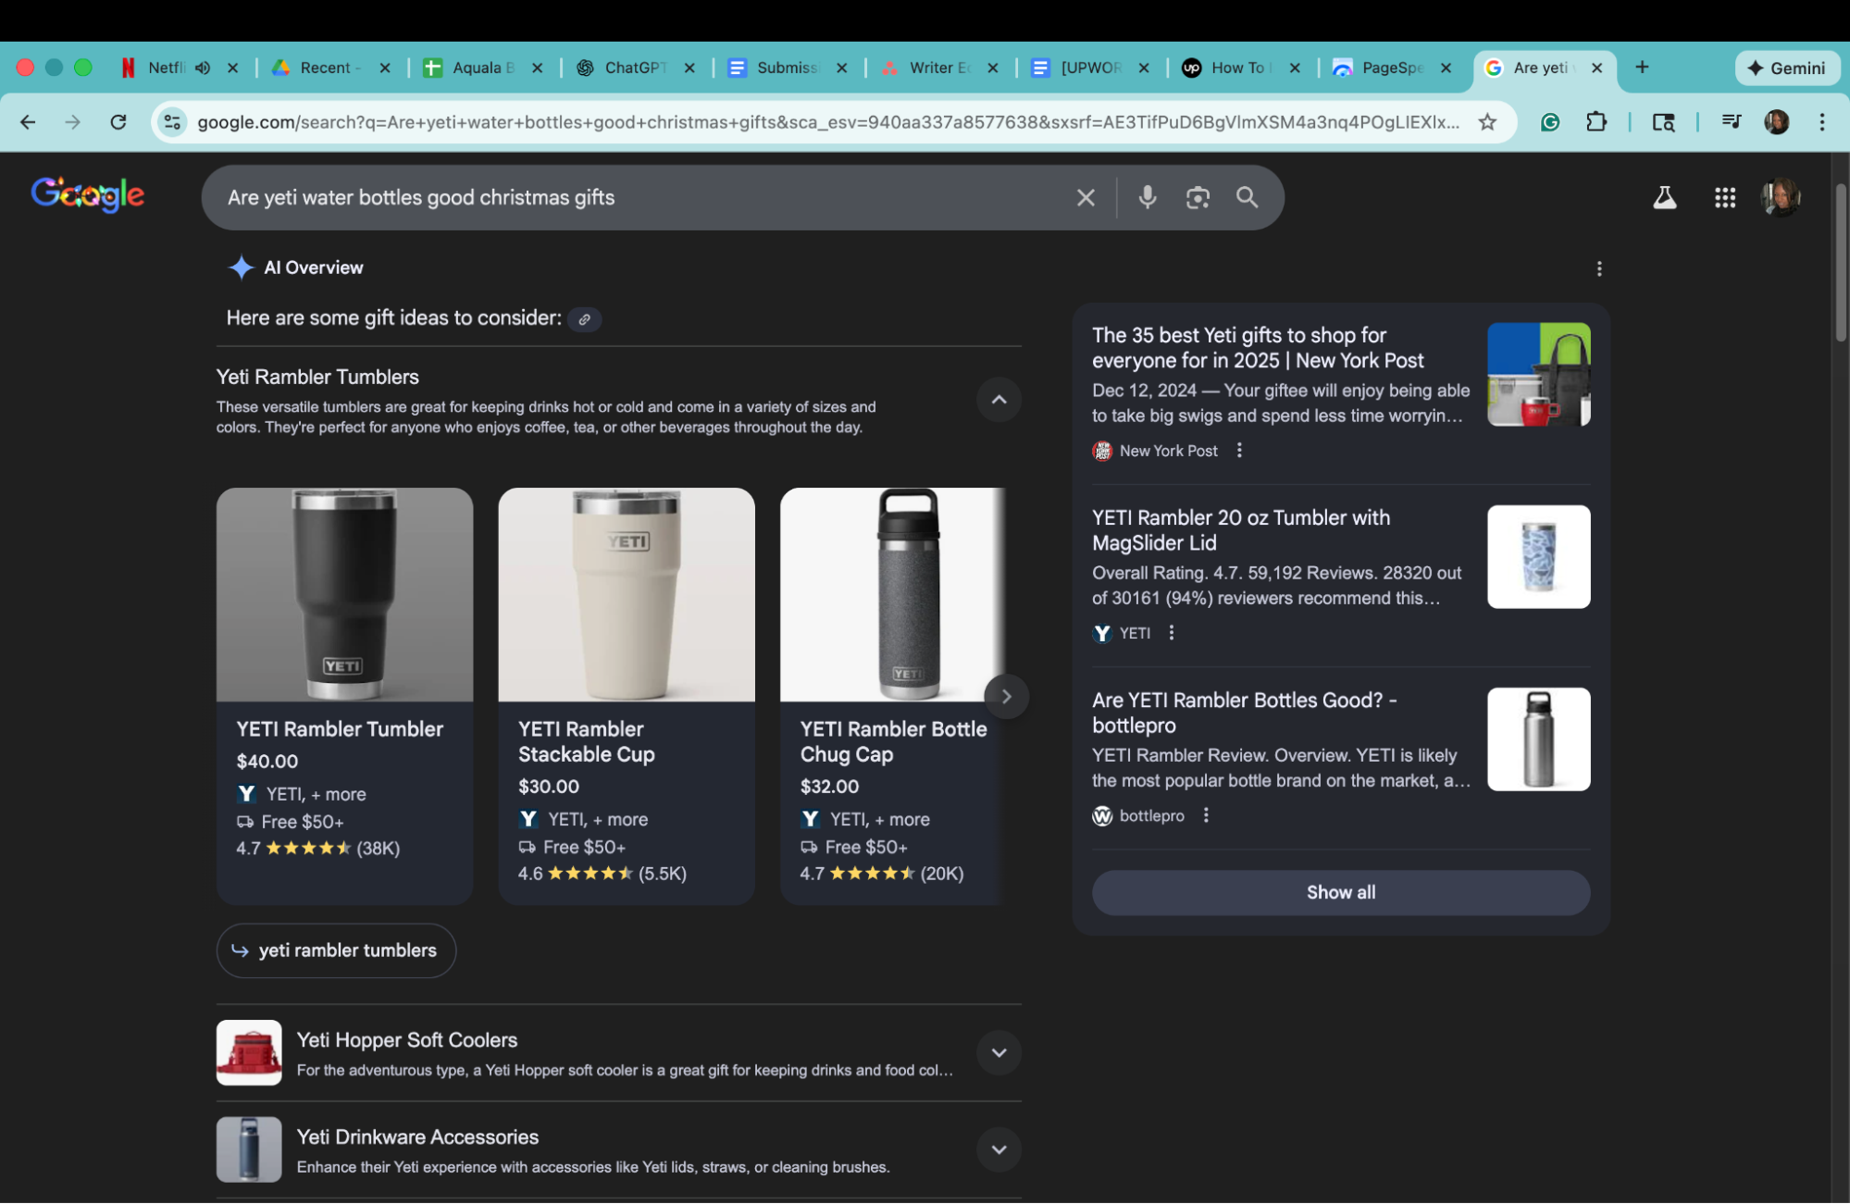The height and width of the screenshot is (1204, 1850).
Task: Open Google Lens image search
Action: [1198, 197]
